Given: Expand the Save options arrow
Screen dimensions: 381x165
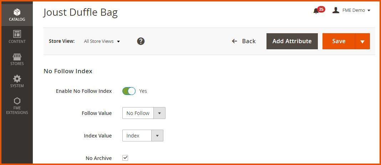Looking at the screenshot, I should tap(362, 41).
